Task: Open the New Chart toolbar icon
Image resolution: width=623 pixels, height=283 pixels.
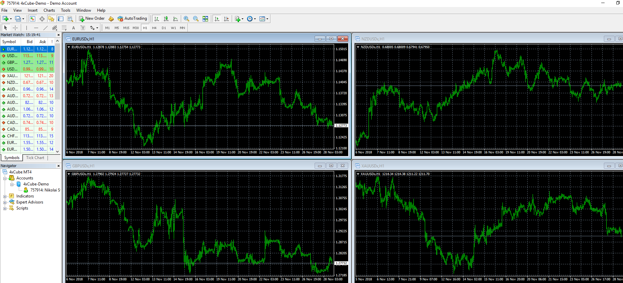Action: tap(5, 19)
